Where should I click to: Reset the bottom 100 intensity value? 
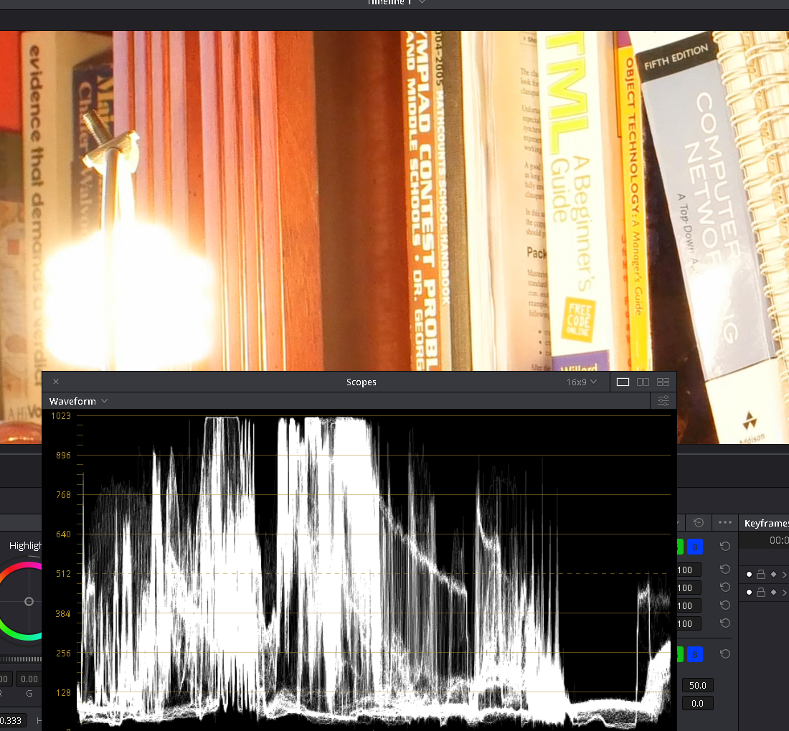pos(725,623)
